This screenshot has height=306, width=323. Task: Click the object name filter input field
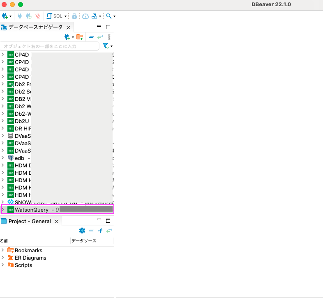click(x=50, y=46)
